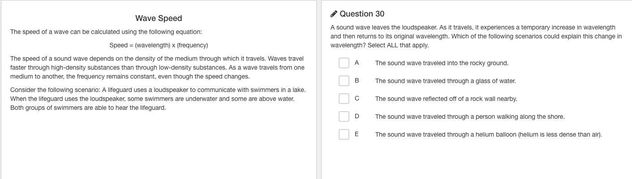The image size is (632, 179).
Task: Click the divider between the passage and question panels
Action: (318, 89)
